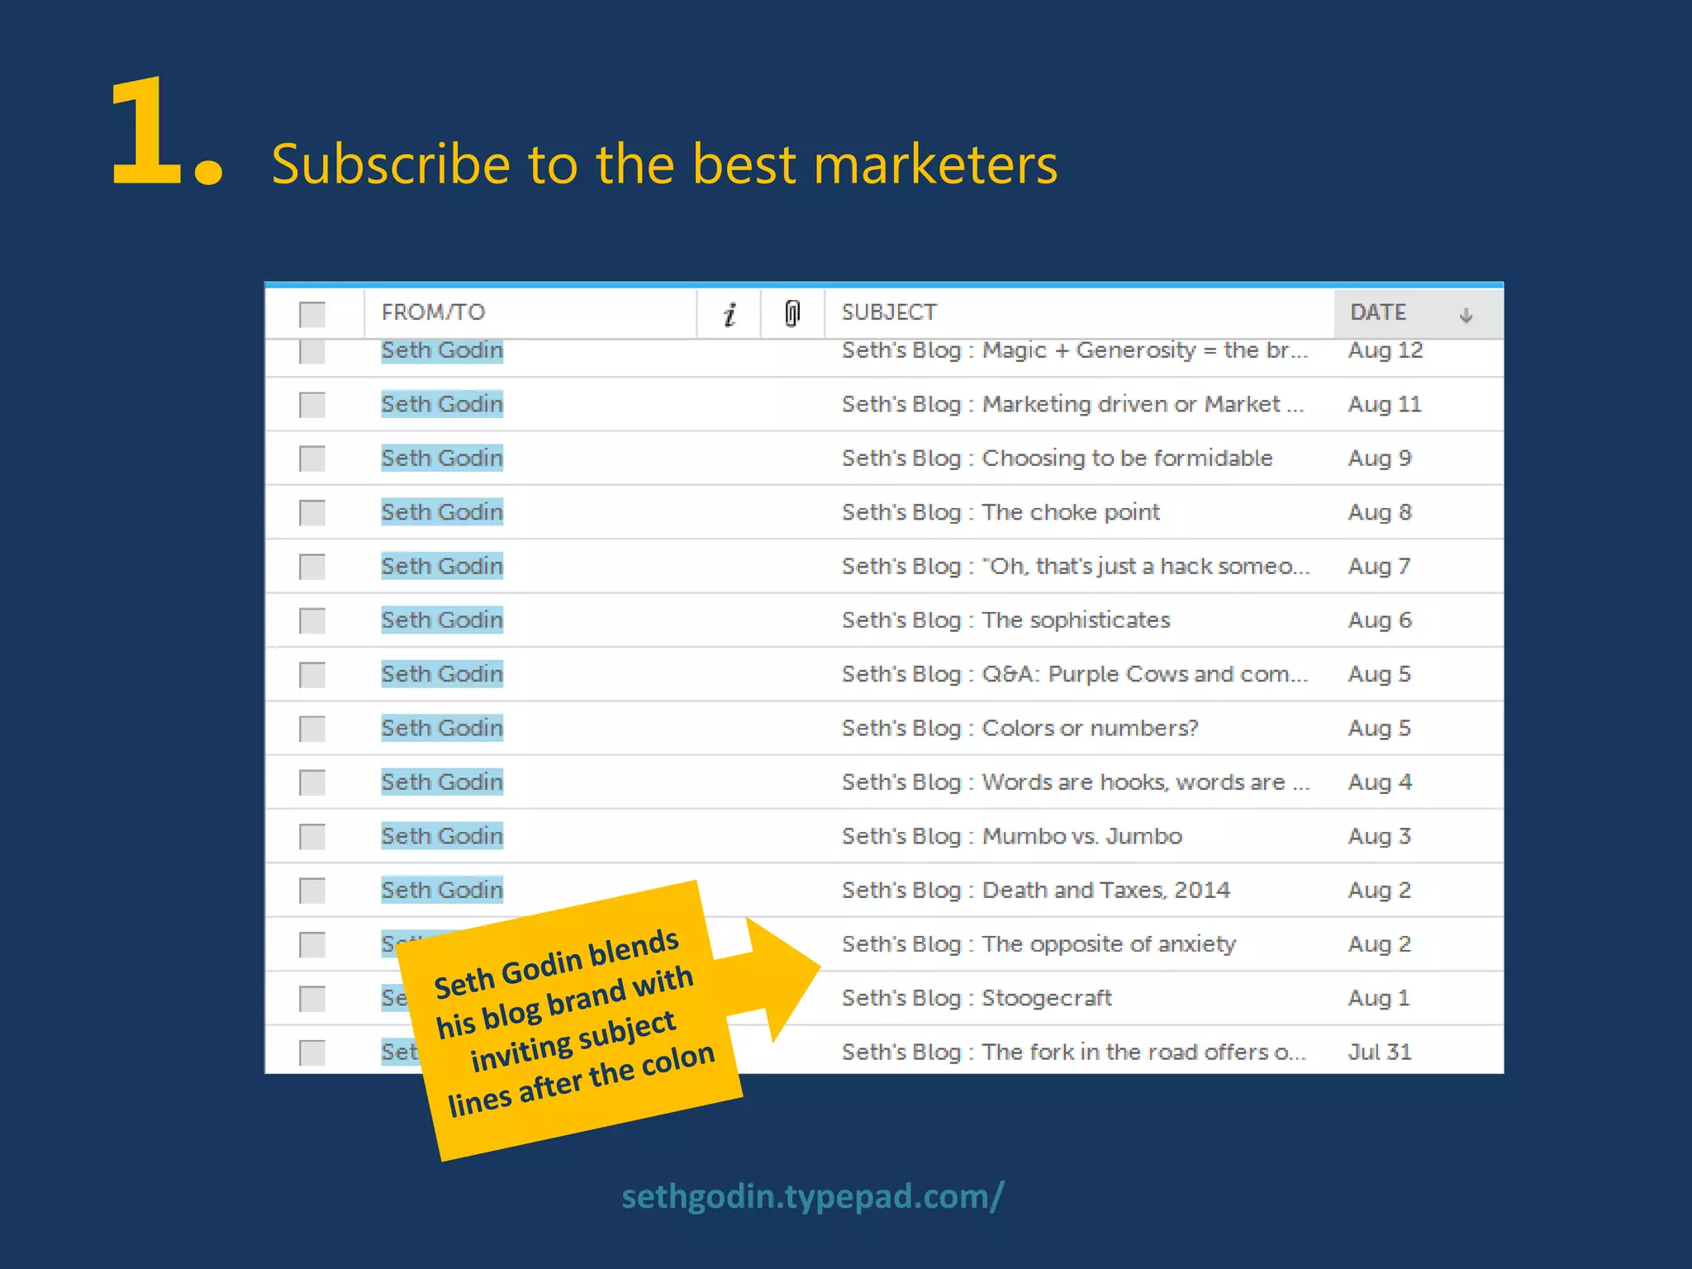Viewport: 1692px width, 1269px height.
Task: Check the box for The choke point email
Action: point(312,512)
